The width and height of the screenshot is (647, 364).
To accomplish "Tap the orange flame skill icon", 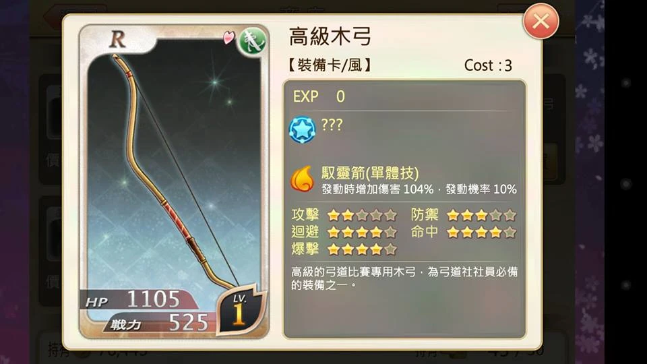I will click(x=302, y=179).
